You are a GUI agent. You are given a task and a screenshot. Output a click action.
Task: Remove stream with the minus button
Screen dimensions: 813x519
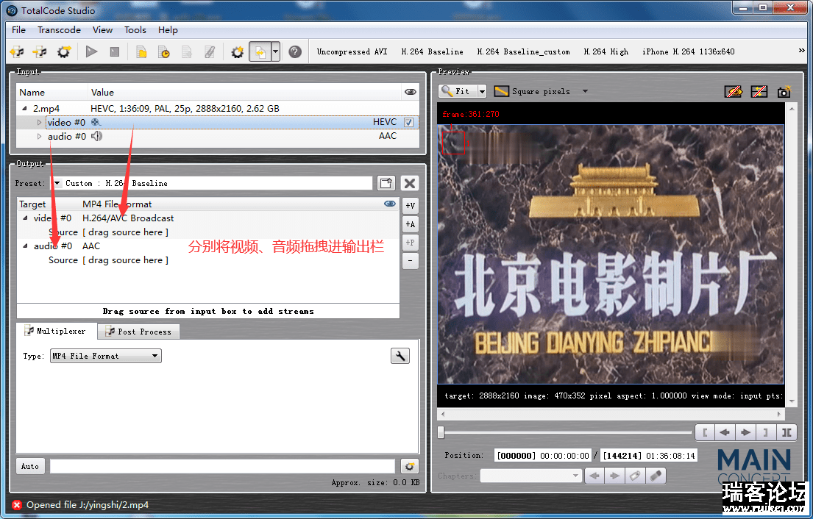click(x=410, y=260)
